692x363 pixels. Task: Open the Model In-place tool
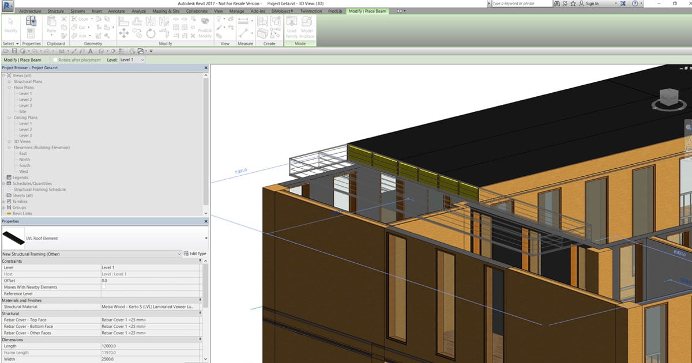(x=308, y=28)
